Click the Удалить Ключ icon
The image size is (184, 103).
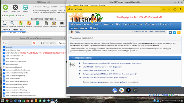[x=15, y=7]
